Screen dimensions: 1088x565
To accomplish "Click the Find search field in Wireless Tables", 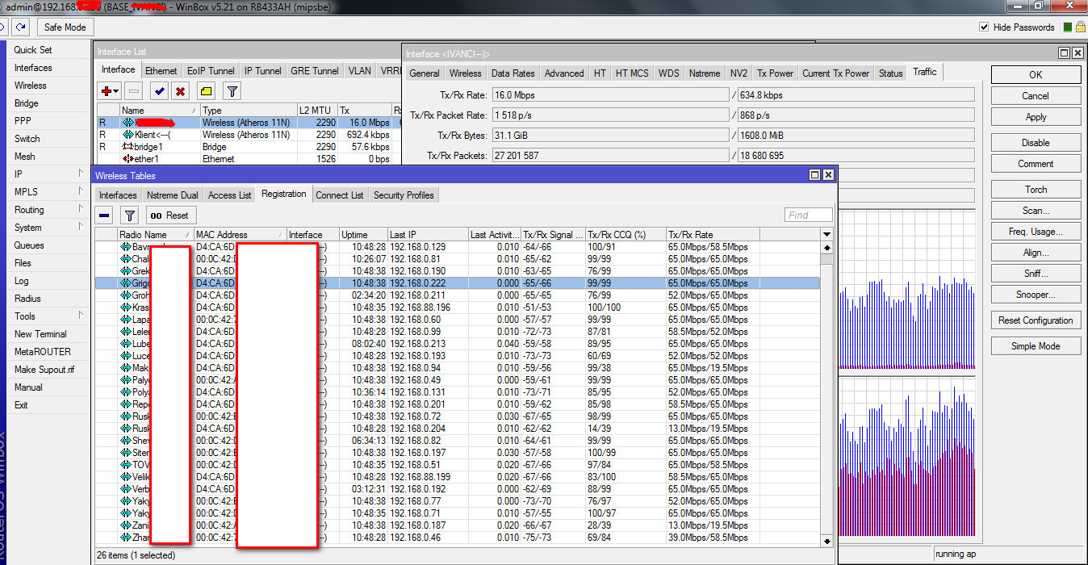I will (808, 216).
